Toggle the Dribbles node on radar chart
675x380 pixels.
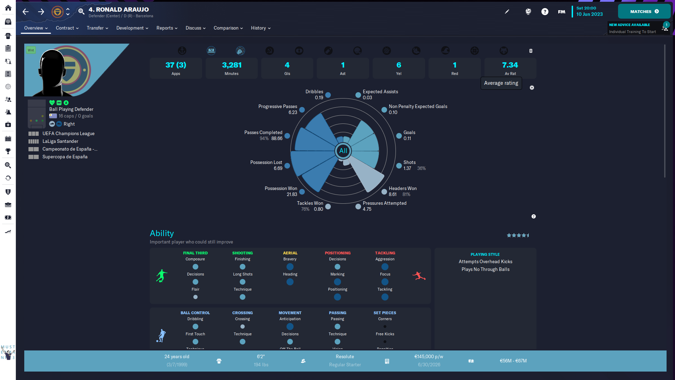328,95
